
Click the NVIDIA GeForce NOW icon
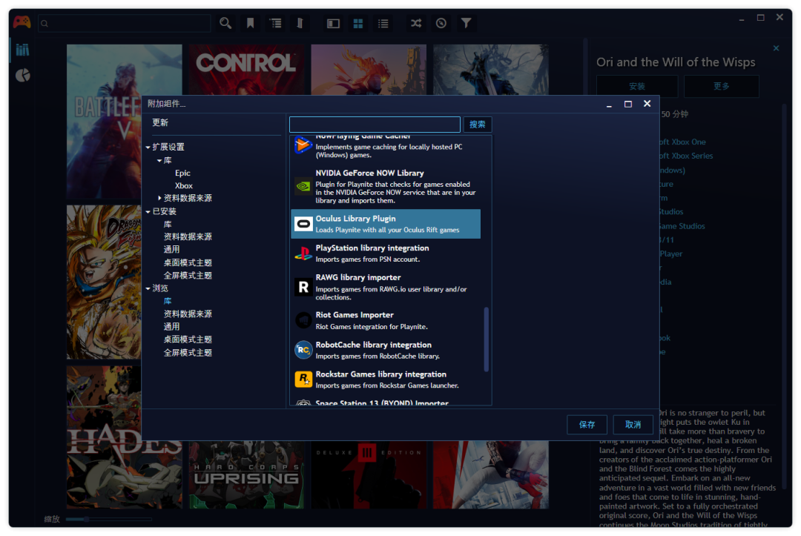point(303,186)
